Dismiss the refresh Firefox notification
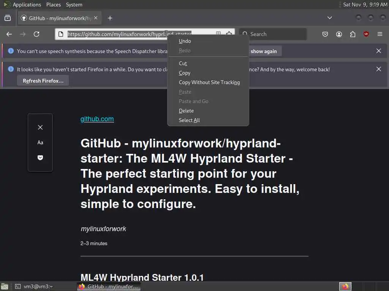 pos(379,69)
